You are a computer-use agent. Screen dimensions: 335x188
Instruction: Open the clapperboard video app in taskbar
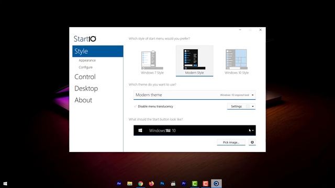click(173, 183)
